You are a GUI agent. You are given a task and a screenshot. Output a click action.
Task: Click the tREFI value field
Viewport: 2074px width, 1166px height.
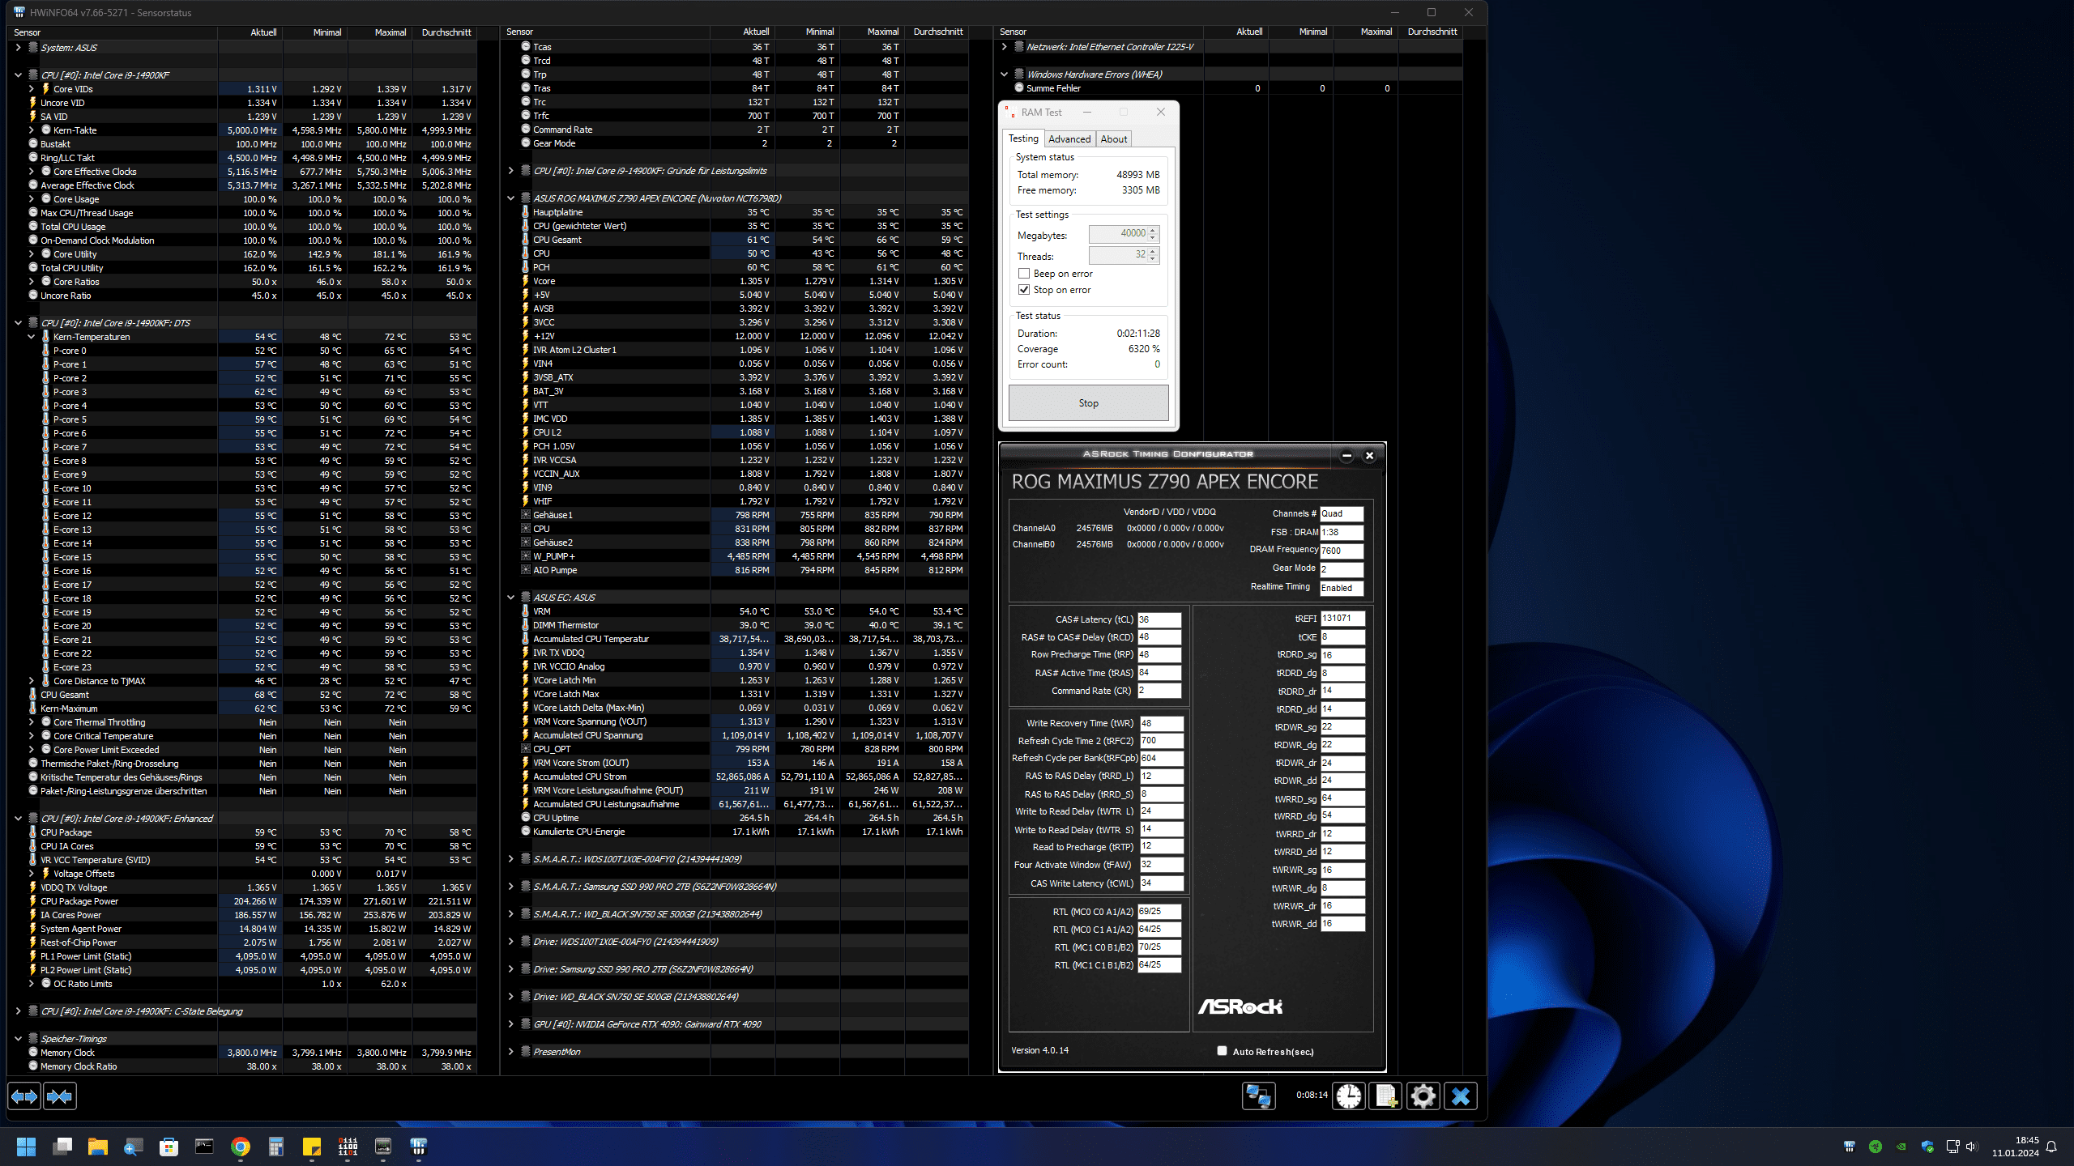pyautogui.click(x=1342, y=619)
